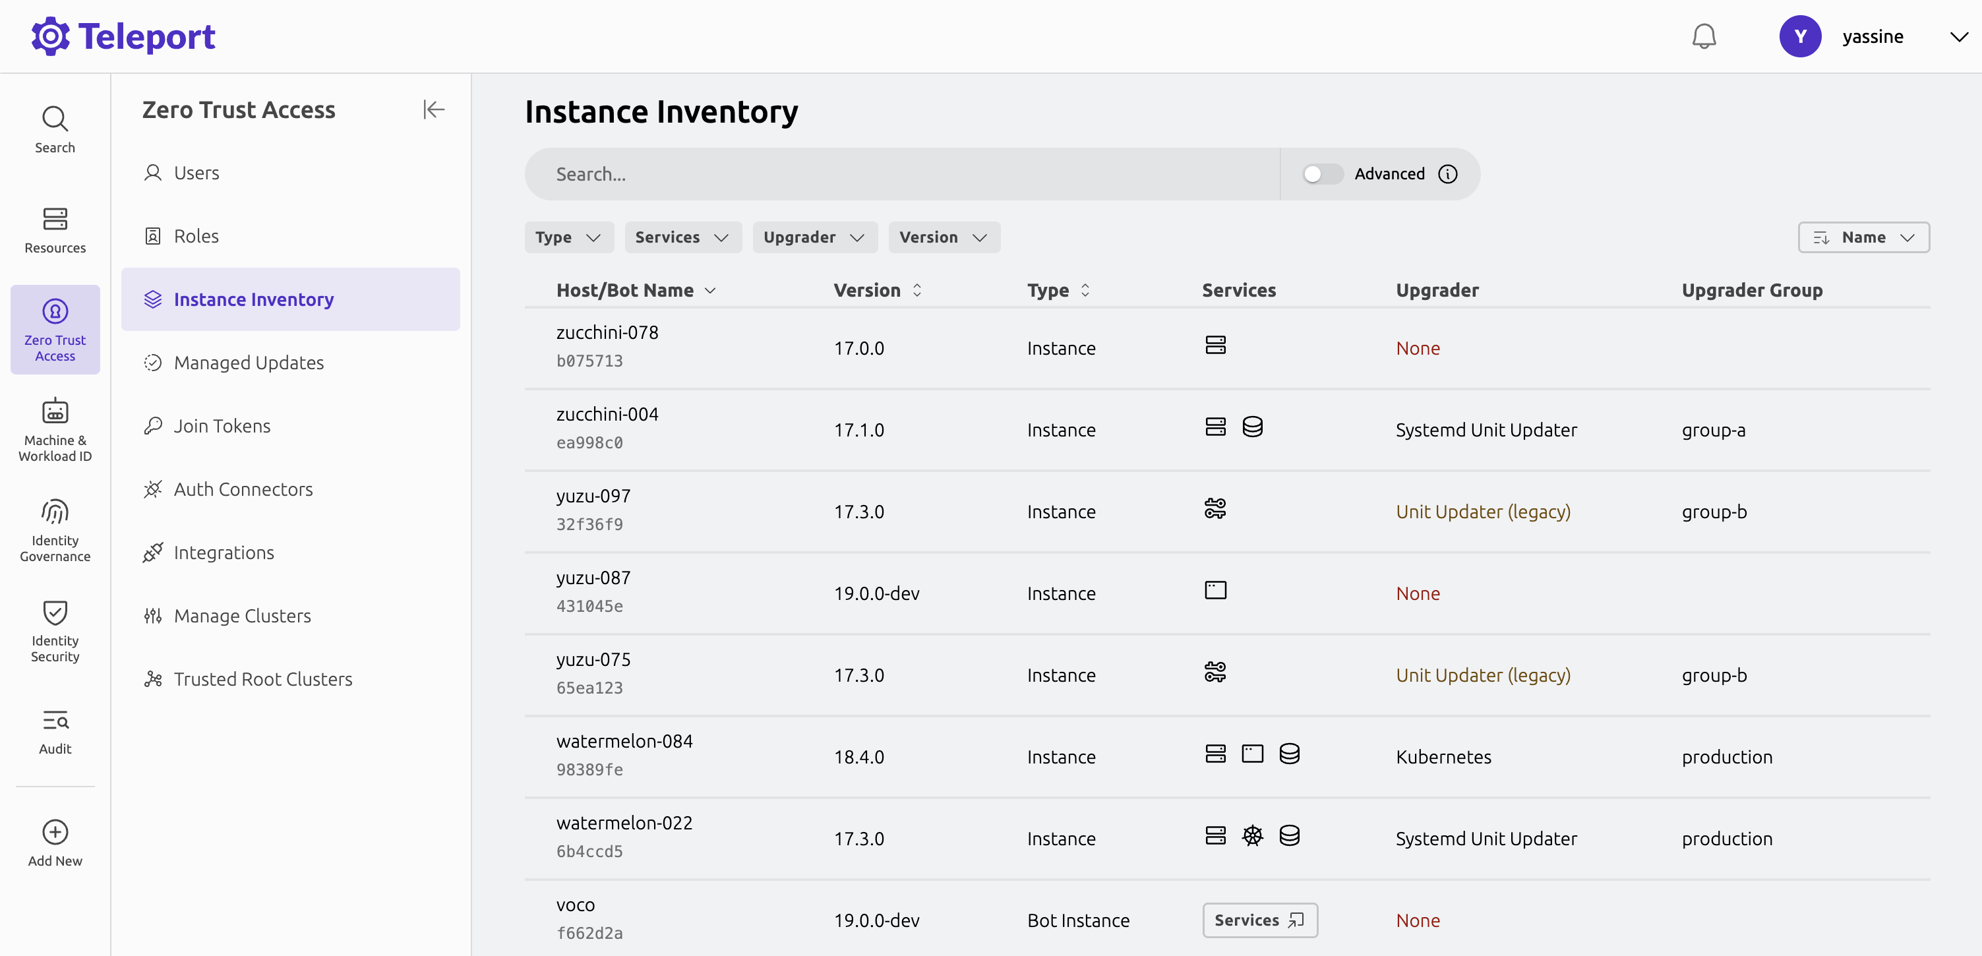Click the Kubernetes service icon on watermelon-022
This screenshot has width=1982, height=956.
tap(1253, 835)
